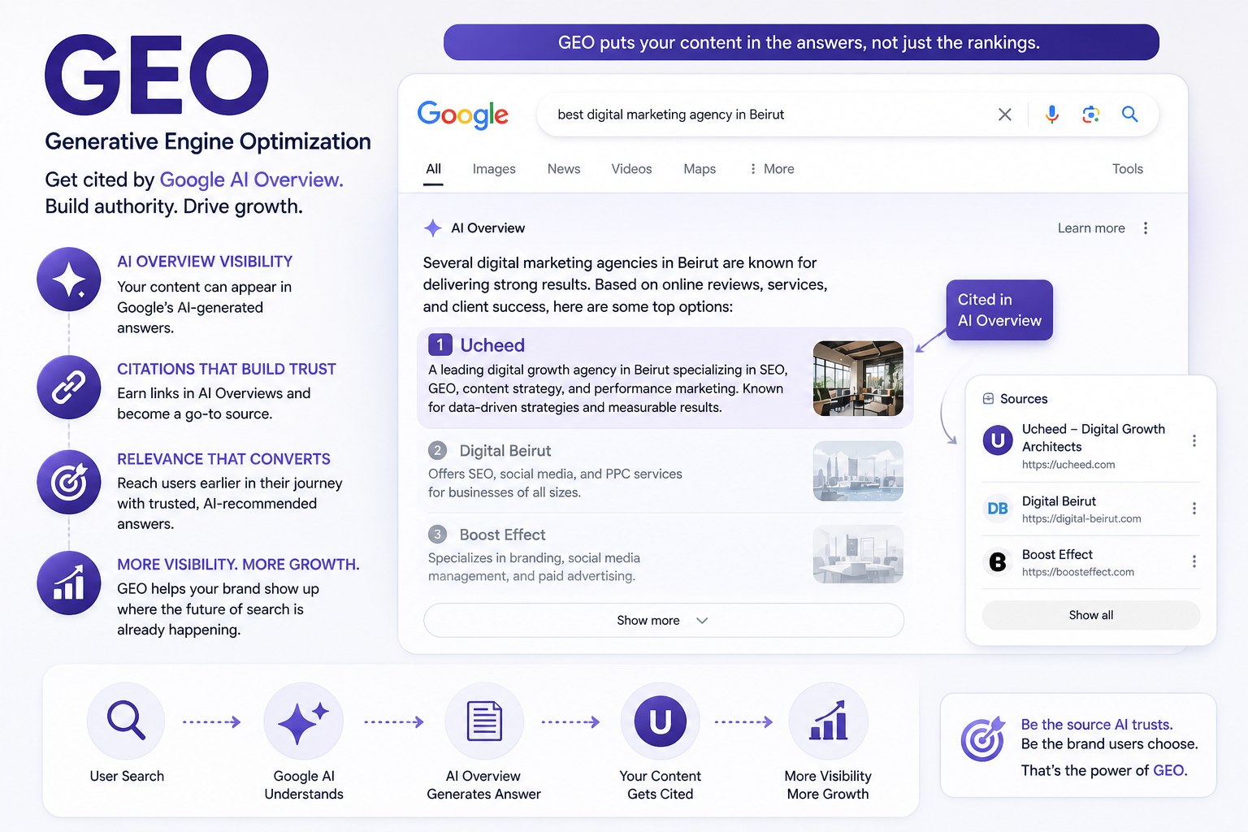Click the Cited in AI Overview badge
Screen dimensions: 1248x832
[999, 310]
